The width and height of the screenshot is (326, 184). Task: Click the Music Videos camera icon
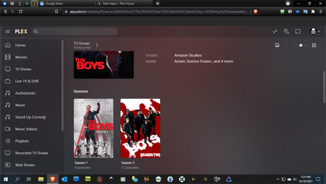[8, 129]
